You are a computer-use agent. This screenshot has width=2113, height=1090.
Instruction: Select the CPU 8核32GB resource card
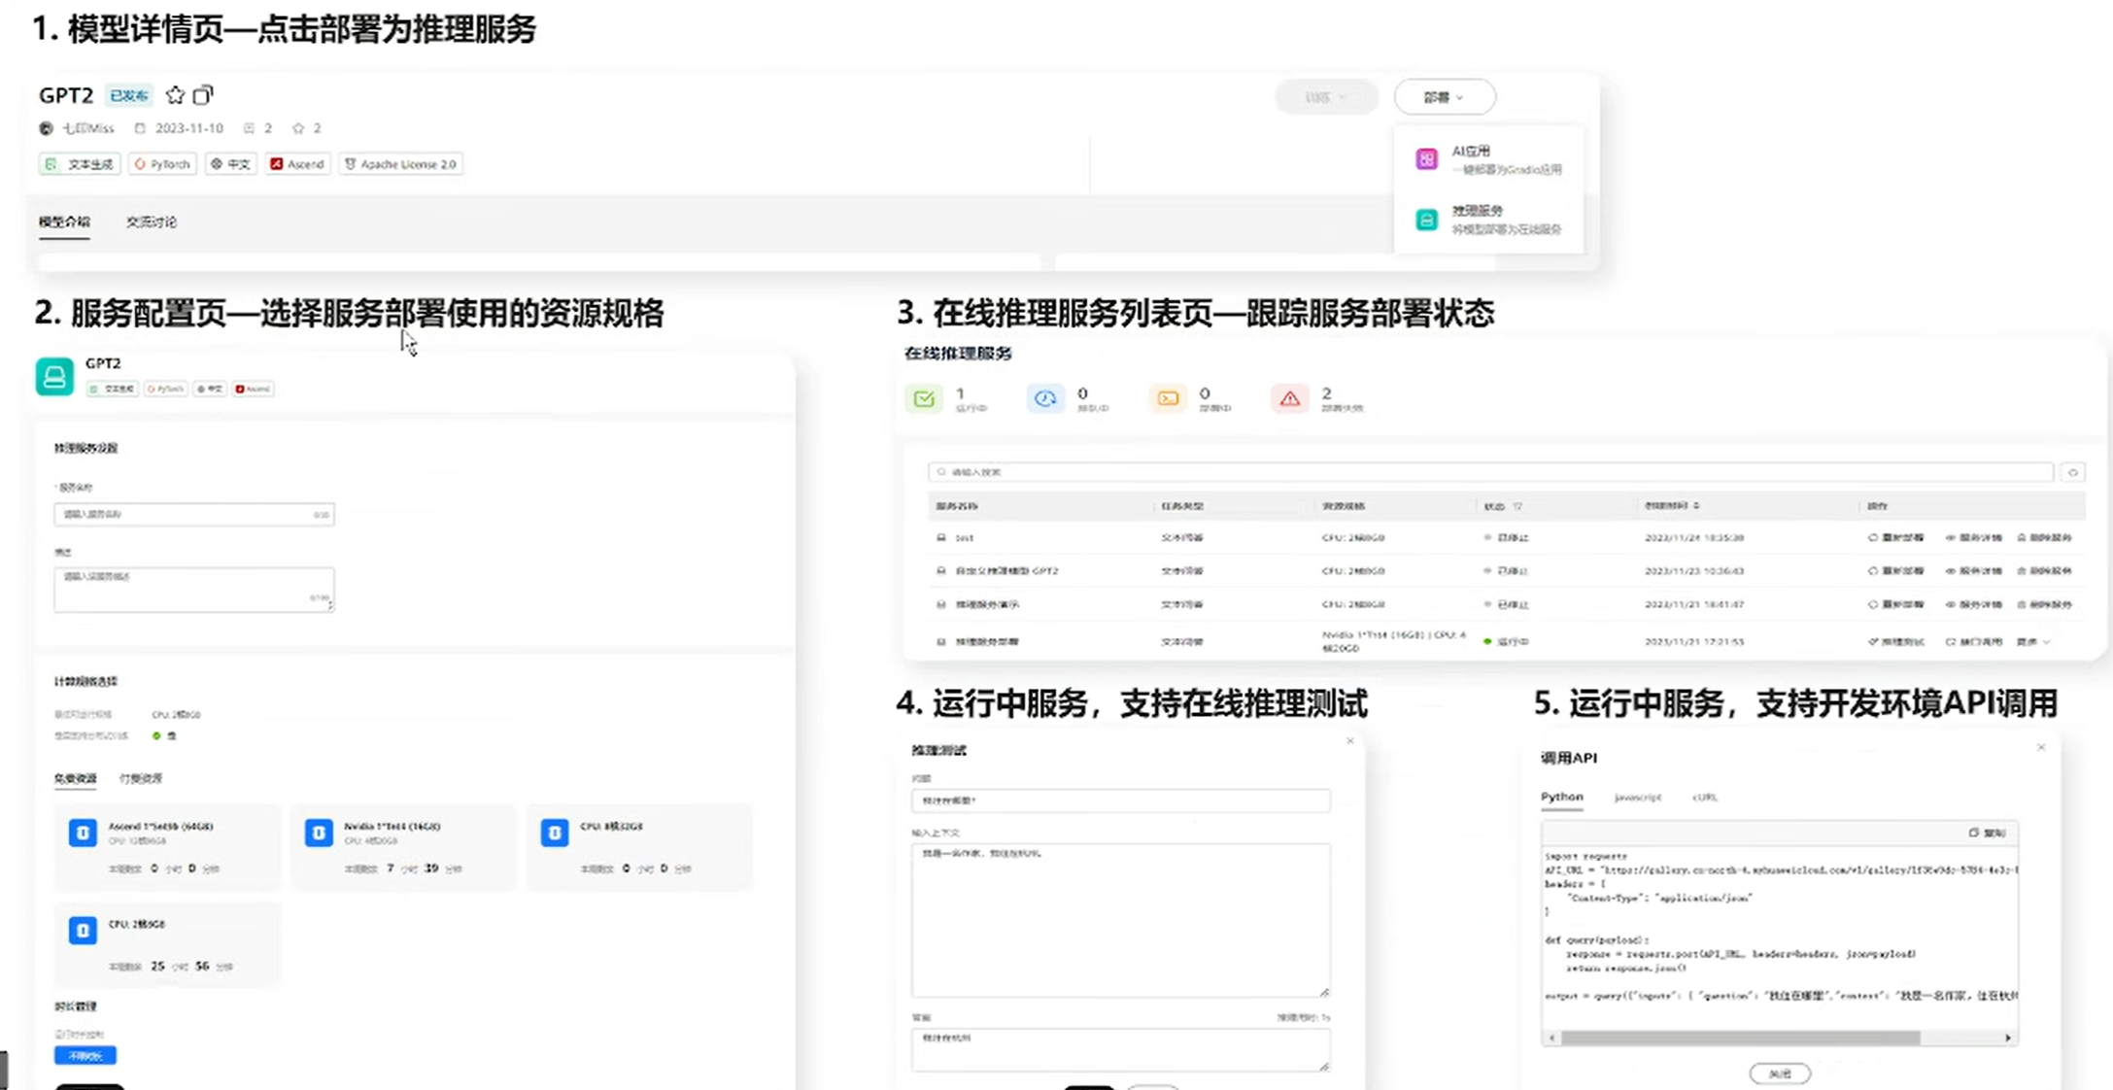click(638, 845)
